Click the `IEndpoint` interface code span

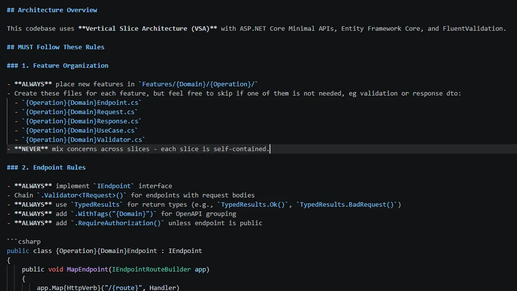(x=114, y=186)
